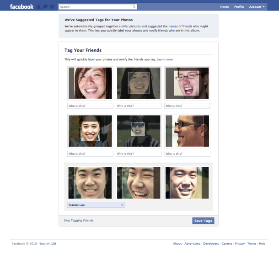Viewport: 279px width, 253px height.
Task: Open the friend requests icon
Action: tap(39, 7)
